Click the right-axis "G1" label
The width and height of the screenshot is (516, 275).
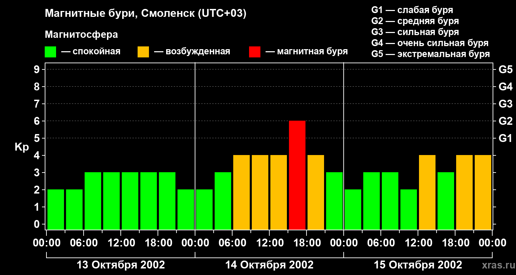tap(506, 138)
